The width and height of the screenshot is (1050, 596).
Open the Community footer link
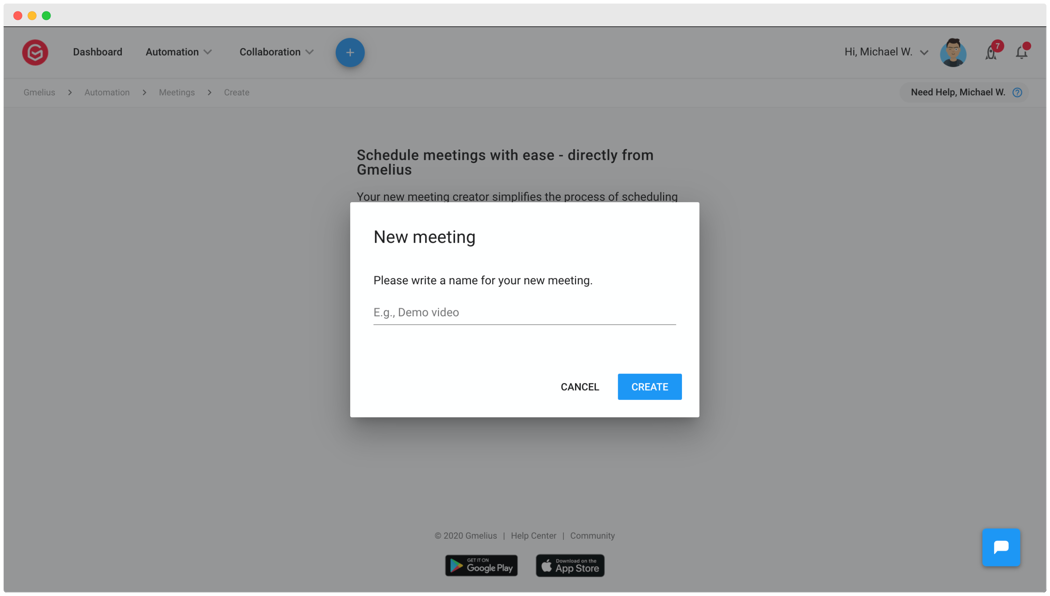593,536
